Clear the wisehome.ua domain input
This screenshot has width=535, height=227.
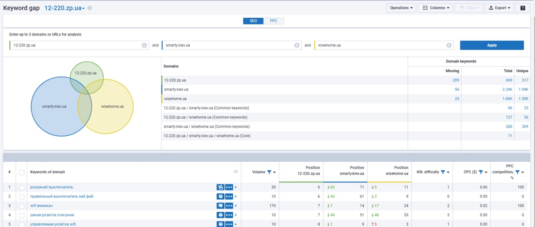tap(449, 45)
